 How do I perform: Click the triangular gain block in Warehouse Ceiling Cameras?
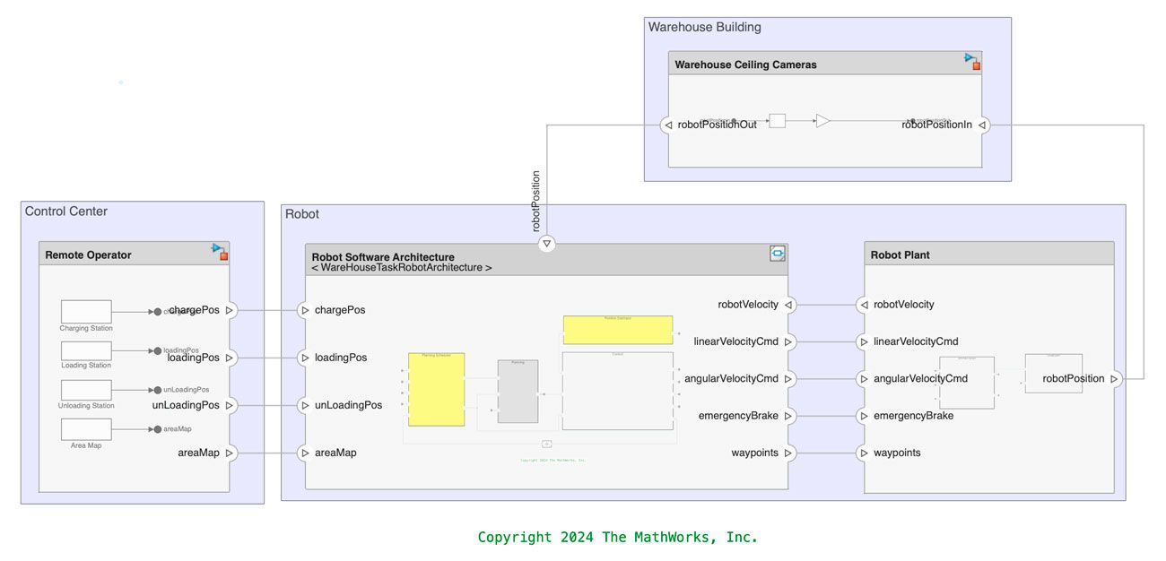point(822,121)
